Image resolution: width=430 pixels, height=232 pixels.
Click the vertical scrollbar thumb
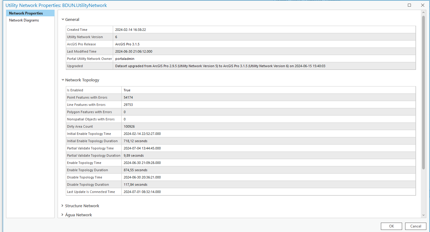[423, 92]
